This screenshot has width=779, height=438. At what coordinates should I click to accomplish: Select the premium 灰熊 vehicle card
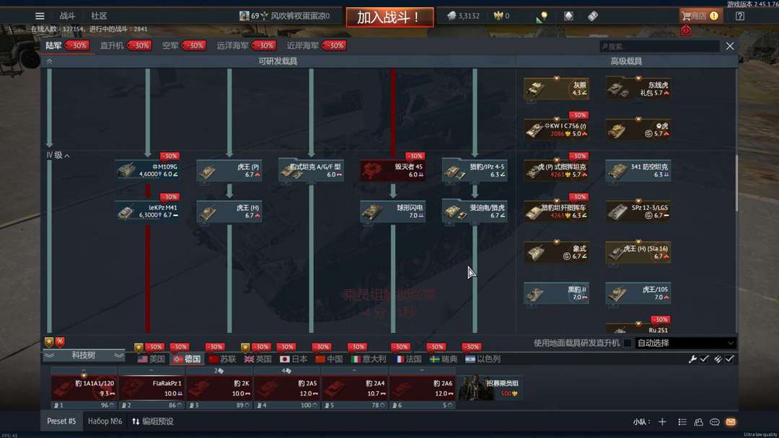(x=556, y=89)
